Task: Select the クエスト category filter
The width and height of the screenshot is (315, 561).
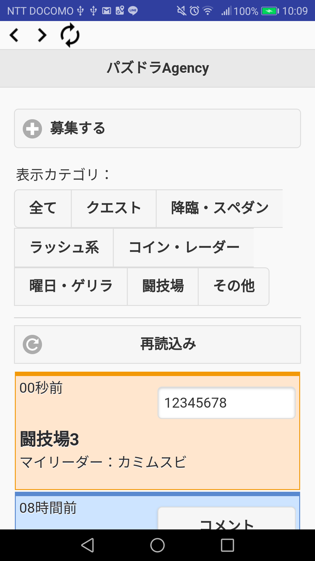Action: pos(114,208)
